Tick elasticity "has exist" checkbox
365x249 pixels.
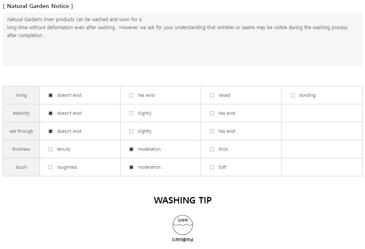(x=212, y=114)
